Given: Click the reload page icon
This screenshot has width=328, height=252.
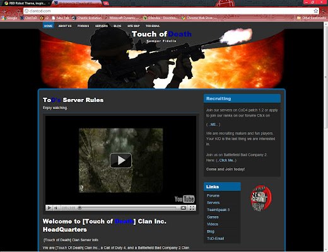Looking at the screenshot, I should 18,11.
